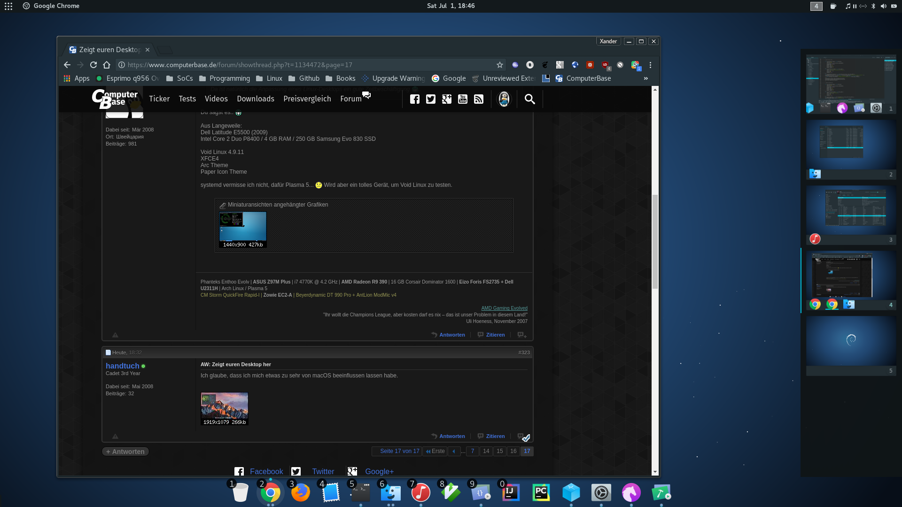Open the Forum menu item

[x=351, y=99]
